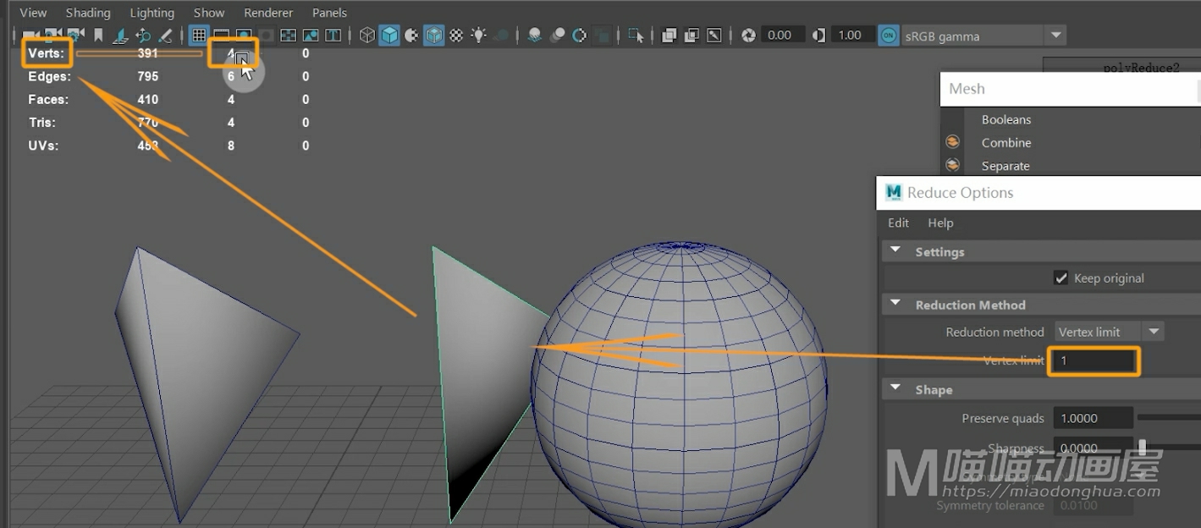Choose Separate from the Mesh menu
Viewport: 1201px width, 528px height.
pos(1005,166)
